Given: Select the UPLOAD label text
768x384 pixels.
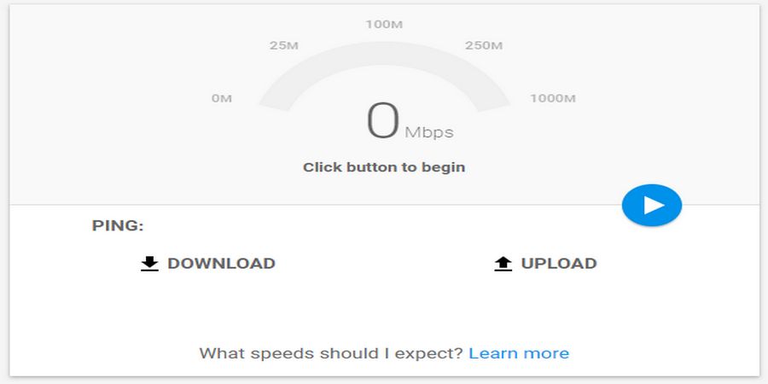Looking at the screenshot, I should pyautogui.click(x=559, y=264).
